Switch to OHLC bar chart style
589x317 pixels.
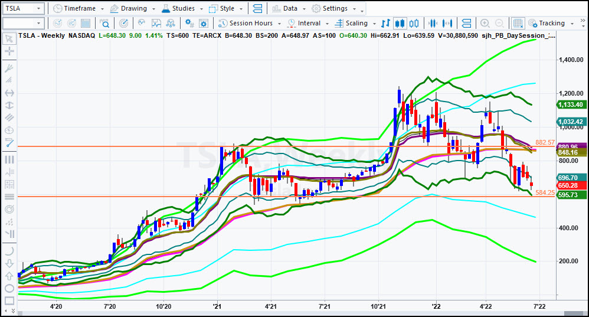pyautogui.click(x=385, y=23)
